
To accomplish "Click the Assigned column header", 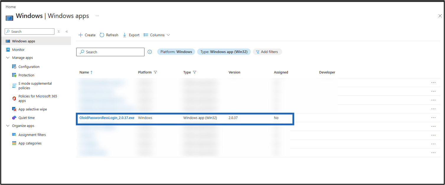I will click(x=281, y=72).
